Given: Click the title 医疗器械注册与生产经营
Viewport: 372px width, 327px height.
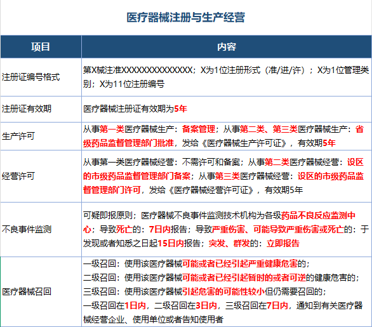Looking at the screenshot, I should [x=185, y=18].
